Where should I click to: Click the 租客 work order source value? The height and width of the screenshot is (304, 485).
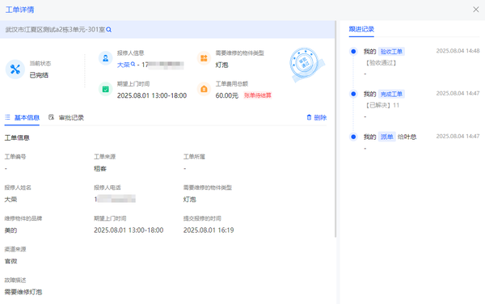100,168
